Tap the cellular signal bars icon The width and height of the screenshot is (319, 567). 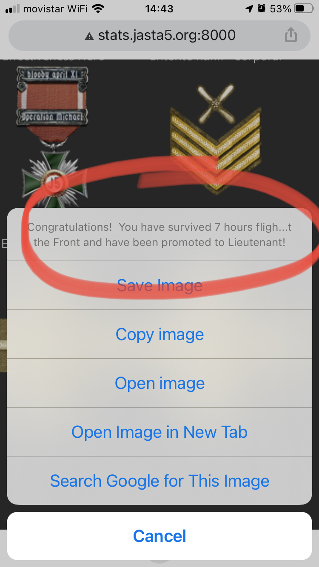(12, 9)
